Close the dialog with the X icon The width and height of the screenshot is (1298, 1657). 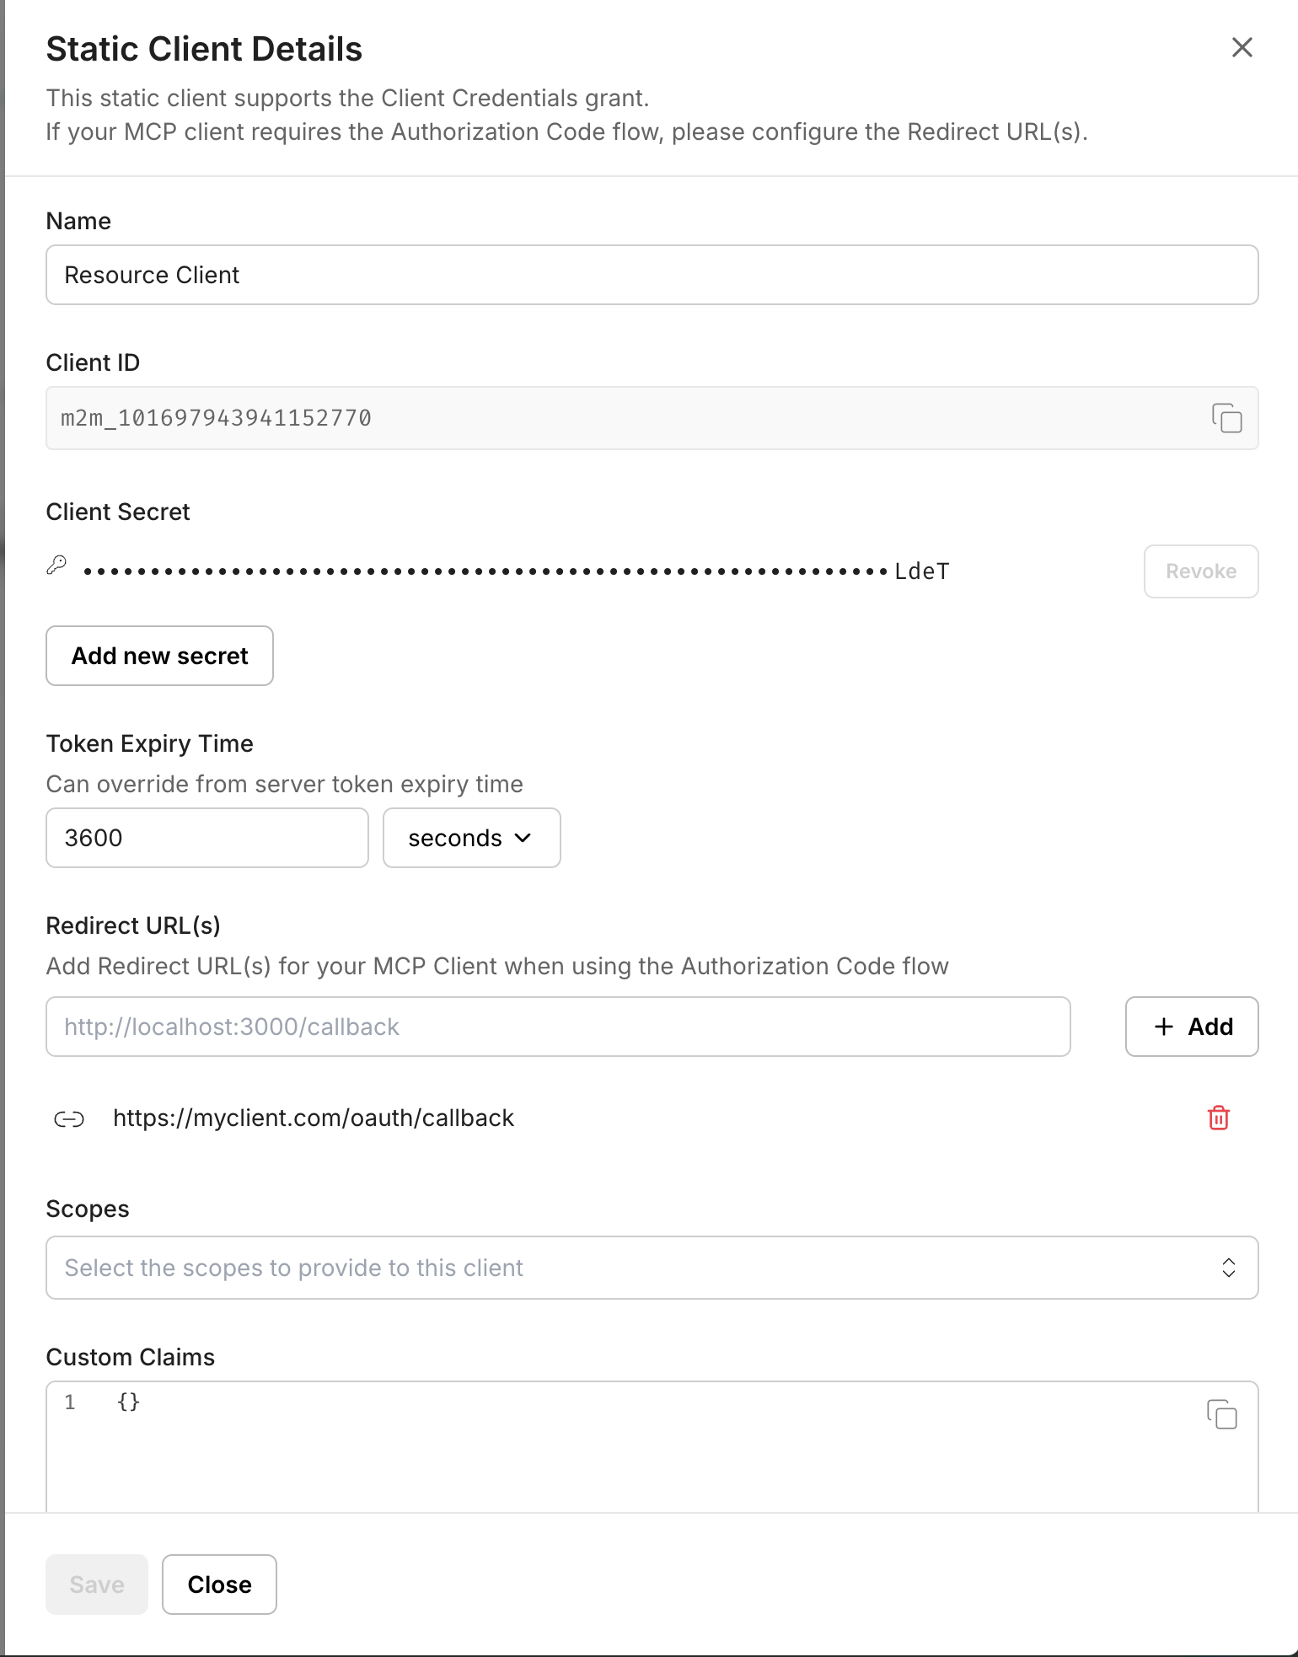(x=1242, y=48)
